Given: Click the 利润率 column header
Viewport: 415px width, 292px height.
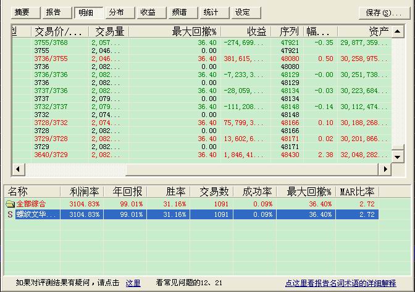Looking at the screenshot, I should 82,192.
